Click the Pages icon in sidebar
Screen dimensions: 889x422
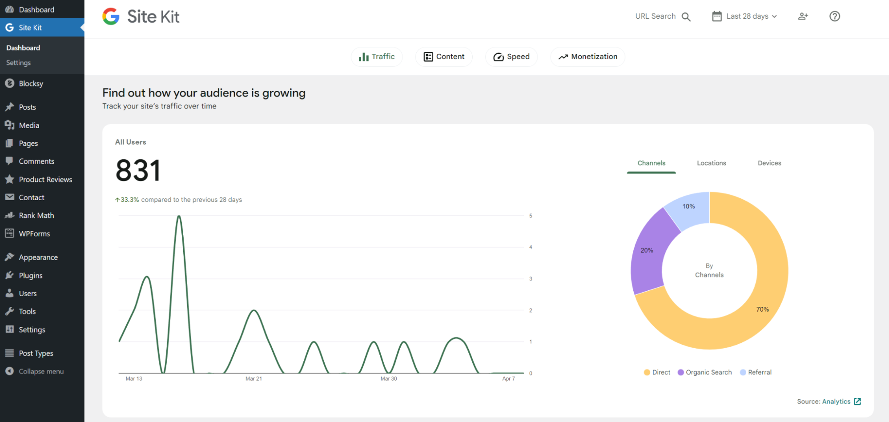[x=9, y=143]
